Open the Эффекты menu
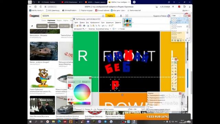The width and height of the screenshot is (220, 124). tap(118, 22)
